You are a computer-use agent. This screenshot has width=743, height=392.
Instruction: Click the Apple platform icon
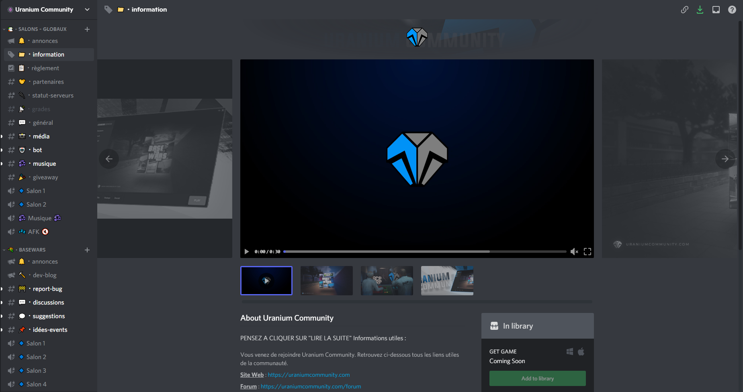click(581, 351)
